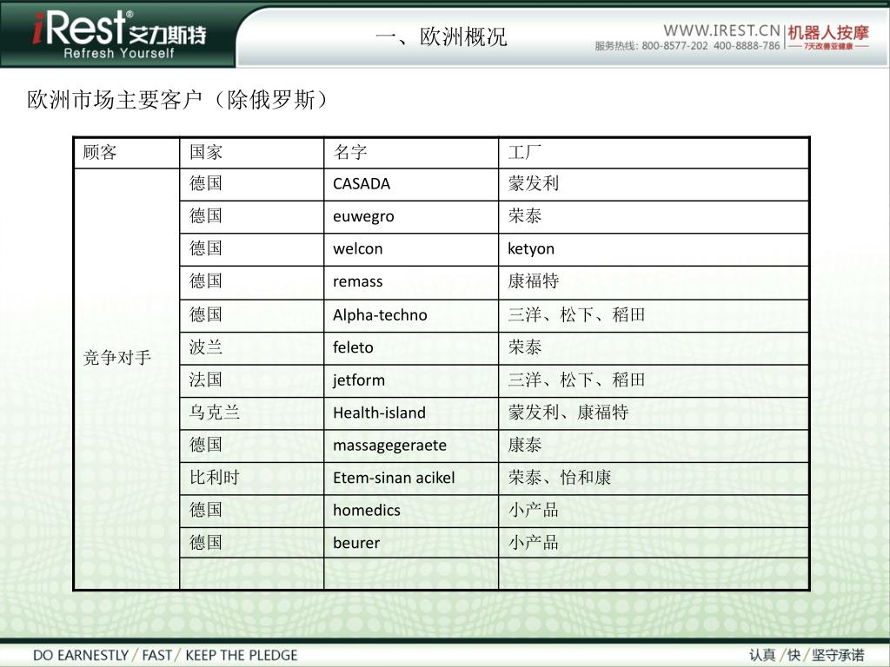The height and width of the screenshot is (667, 890).
Task: Select the merged cell '竞争对手'
Action: 127,379
